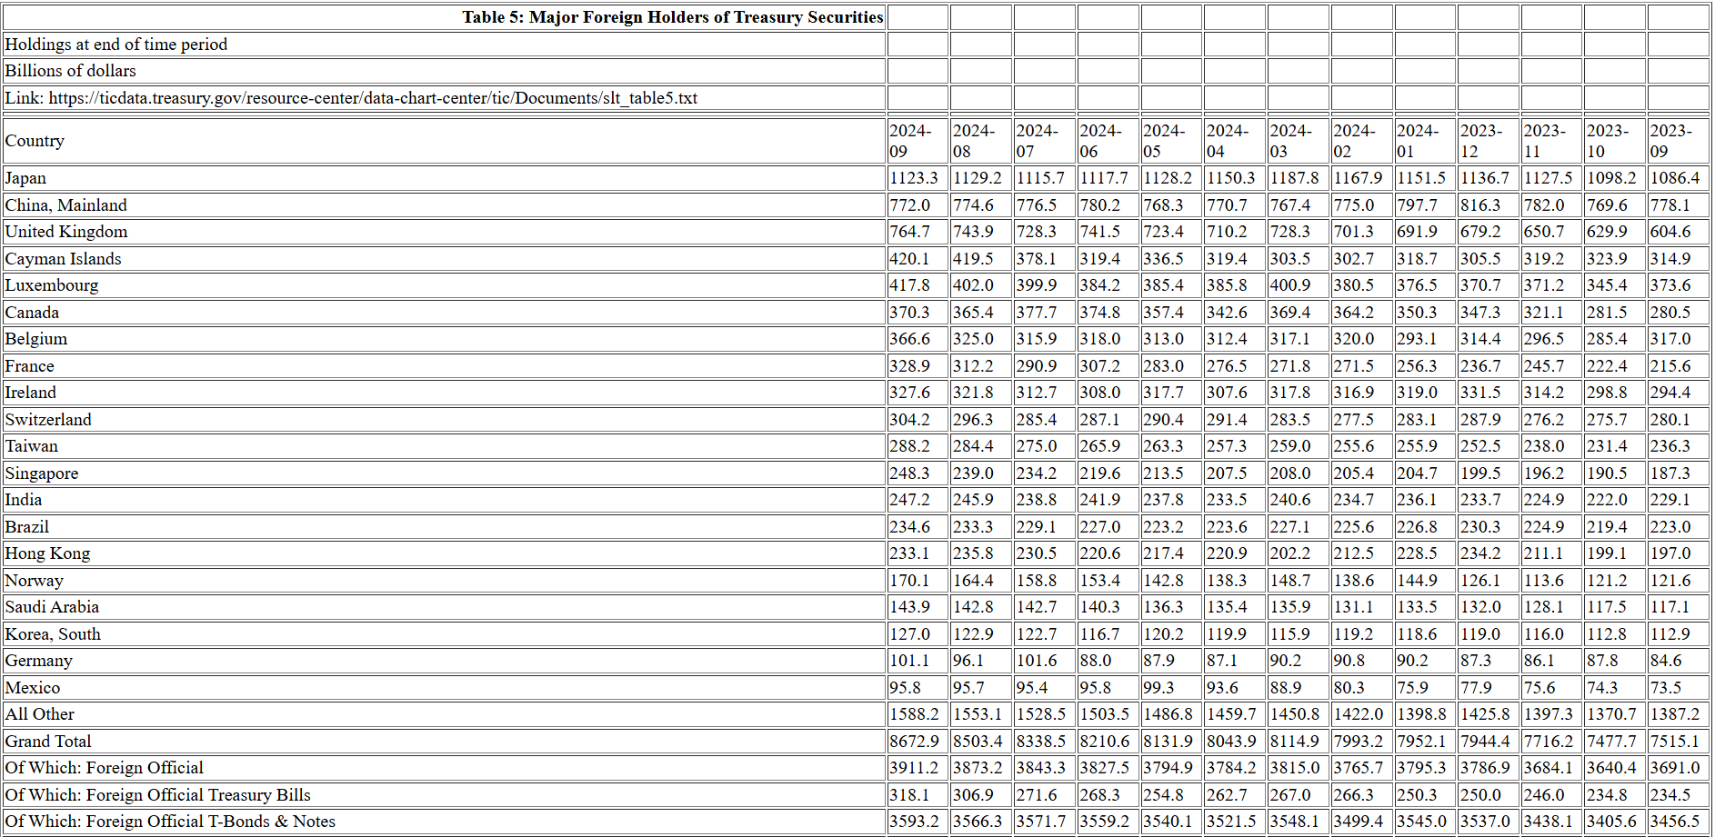Select the 'Brazil' row label
Image resolution: width=1715 pixels, height=837 pixels.
(26, 527)
